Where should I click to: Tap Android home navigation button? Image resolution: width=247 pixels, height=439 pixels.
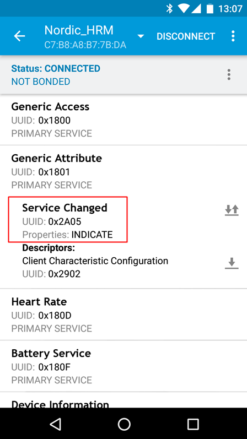coord(124,424)
